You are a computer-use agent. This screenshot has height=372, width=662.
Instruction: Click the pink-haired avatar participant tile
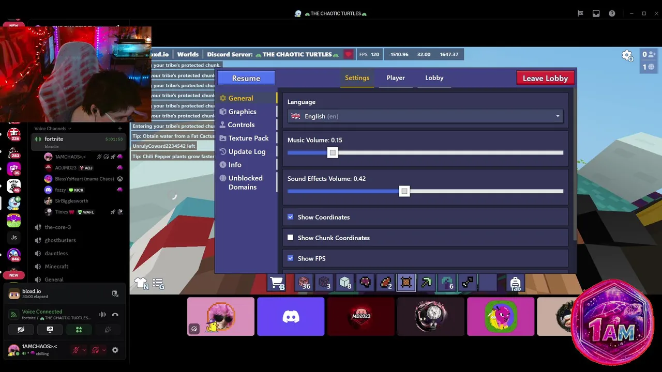[x=221, y=316]
